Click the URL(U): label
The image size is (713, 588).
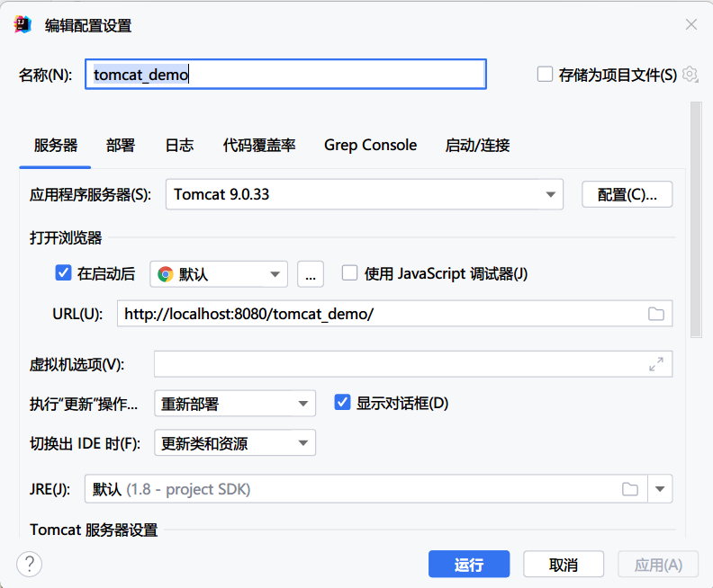pyautogui.click(x=77, y=314)
